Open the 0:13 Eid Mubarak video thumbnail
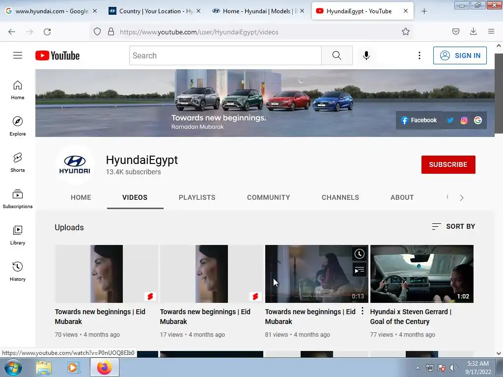This screenshot has height=377, width=503. tap(317, 274)
